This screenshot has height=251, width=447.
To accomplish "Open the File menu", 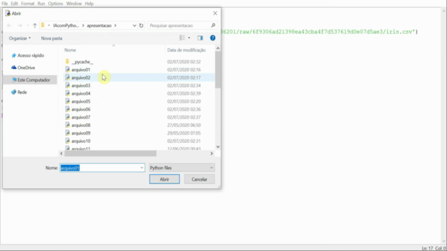I will click(5, 3).
